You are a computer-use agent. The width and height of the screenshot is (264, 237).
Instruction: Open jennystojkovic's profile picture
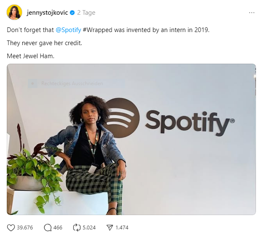[x=14, y=12]
